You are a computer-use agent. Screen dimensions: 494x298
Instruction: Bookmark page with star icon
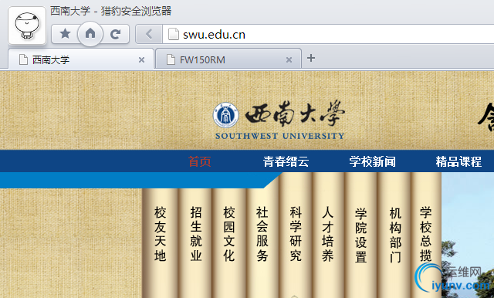click(x=65, y=33)
